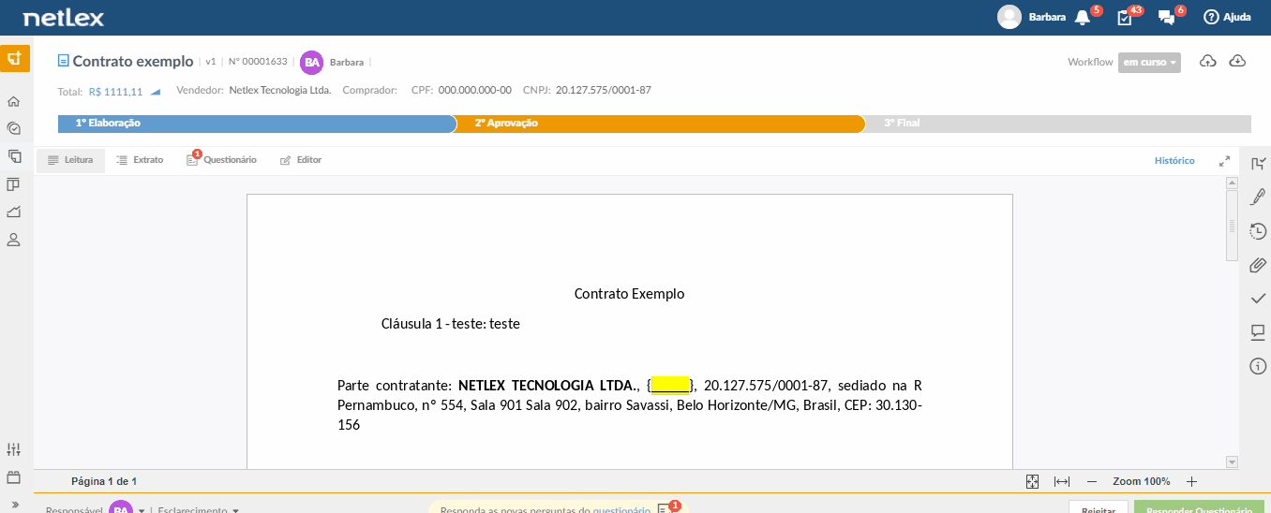The width and height of the screenshot is (1271, 513).
Task: Switch to the Leitura tab
Action: pyautogui.click(x=70, y=160)
